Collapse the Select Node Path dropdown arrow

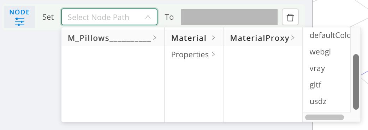148,17
